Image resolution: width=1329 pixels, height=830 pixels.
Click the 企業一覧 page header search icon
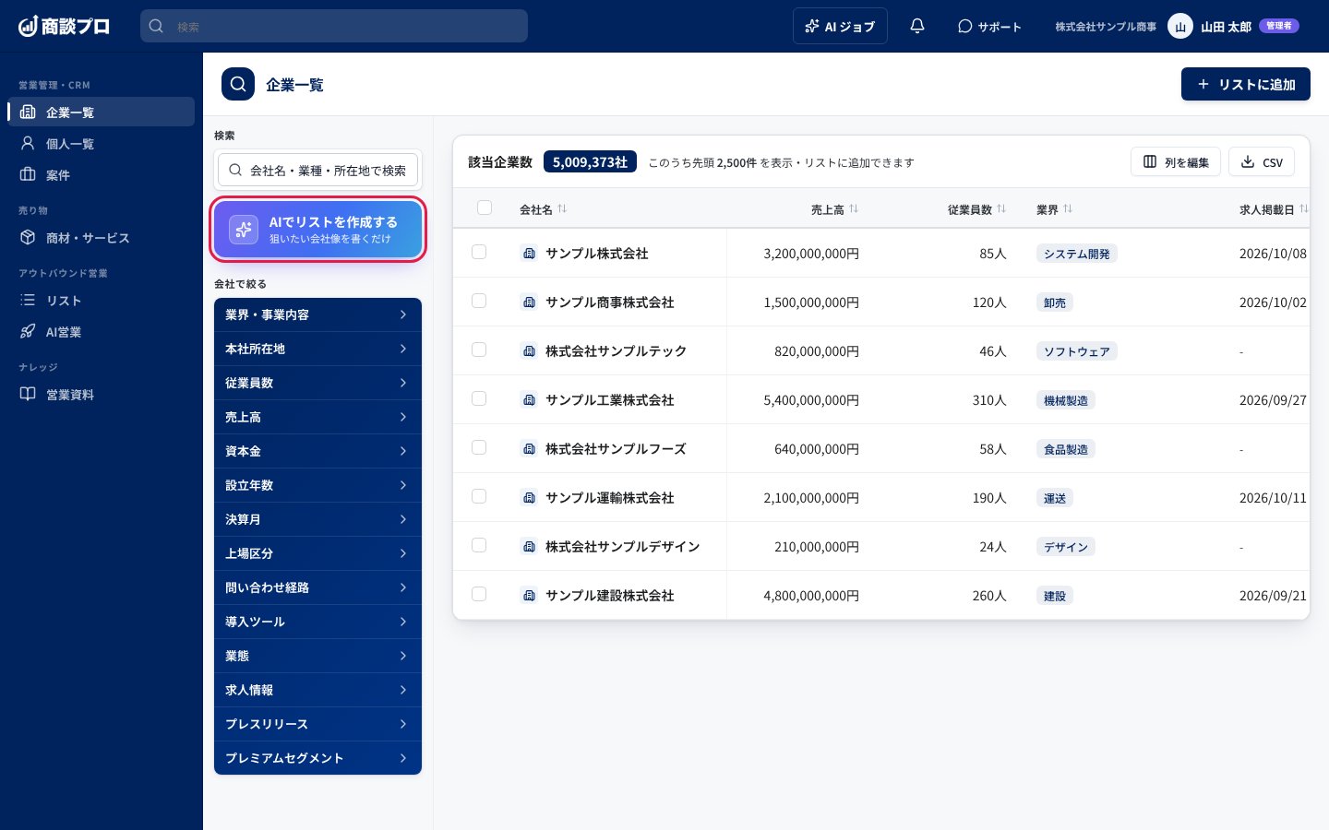238,84
